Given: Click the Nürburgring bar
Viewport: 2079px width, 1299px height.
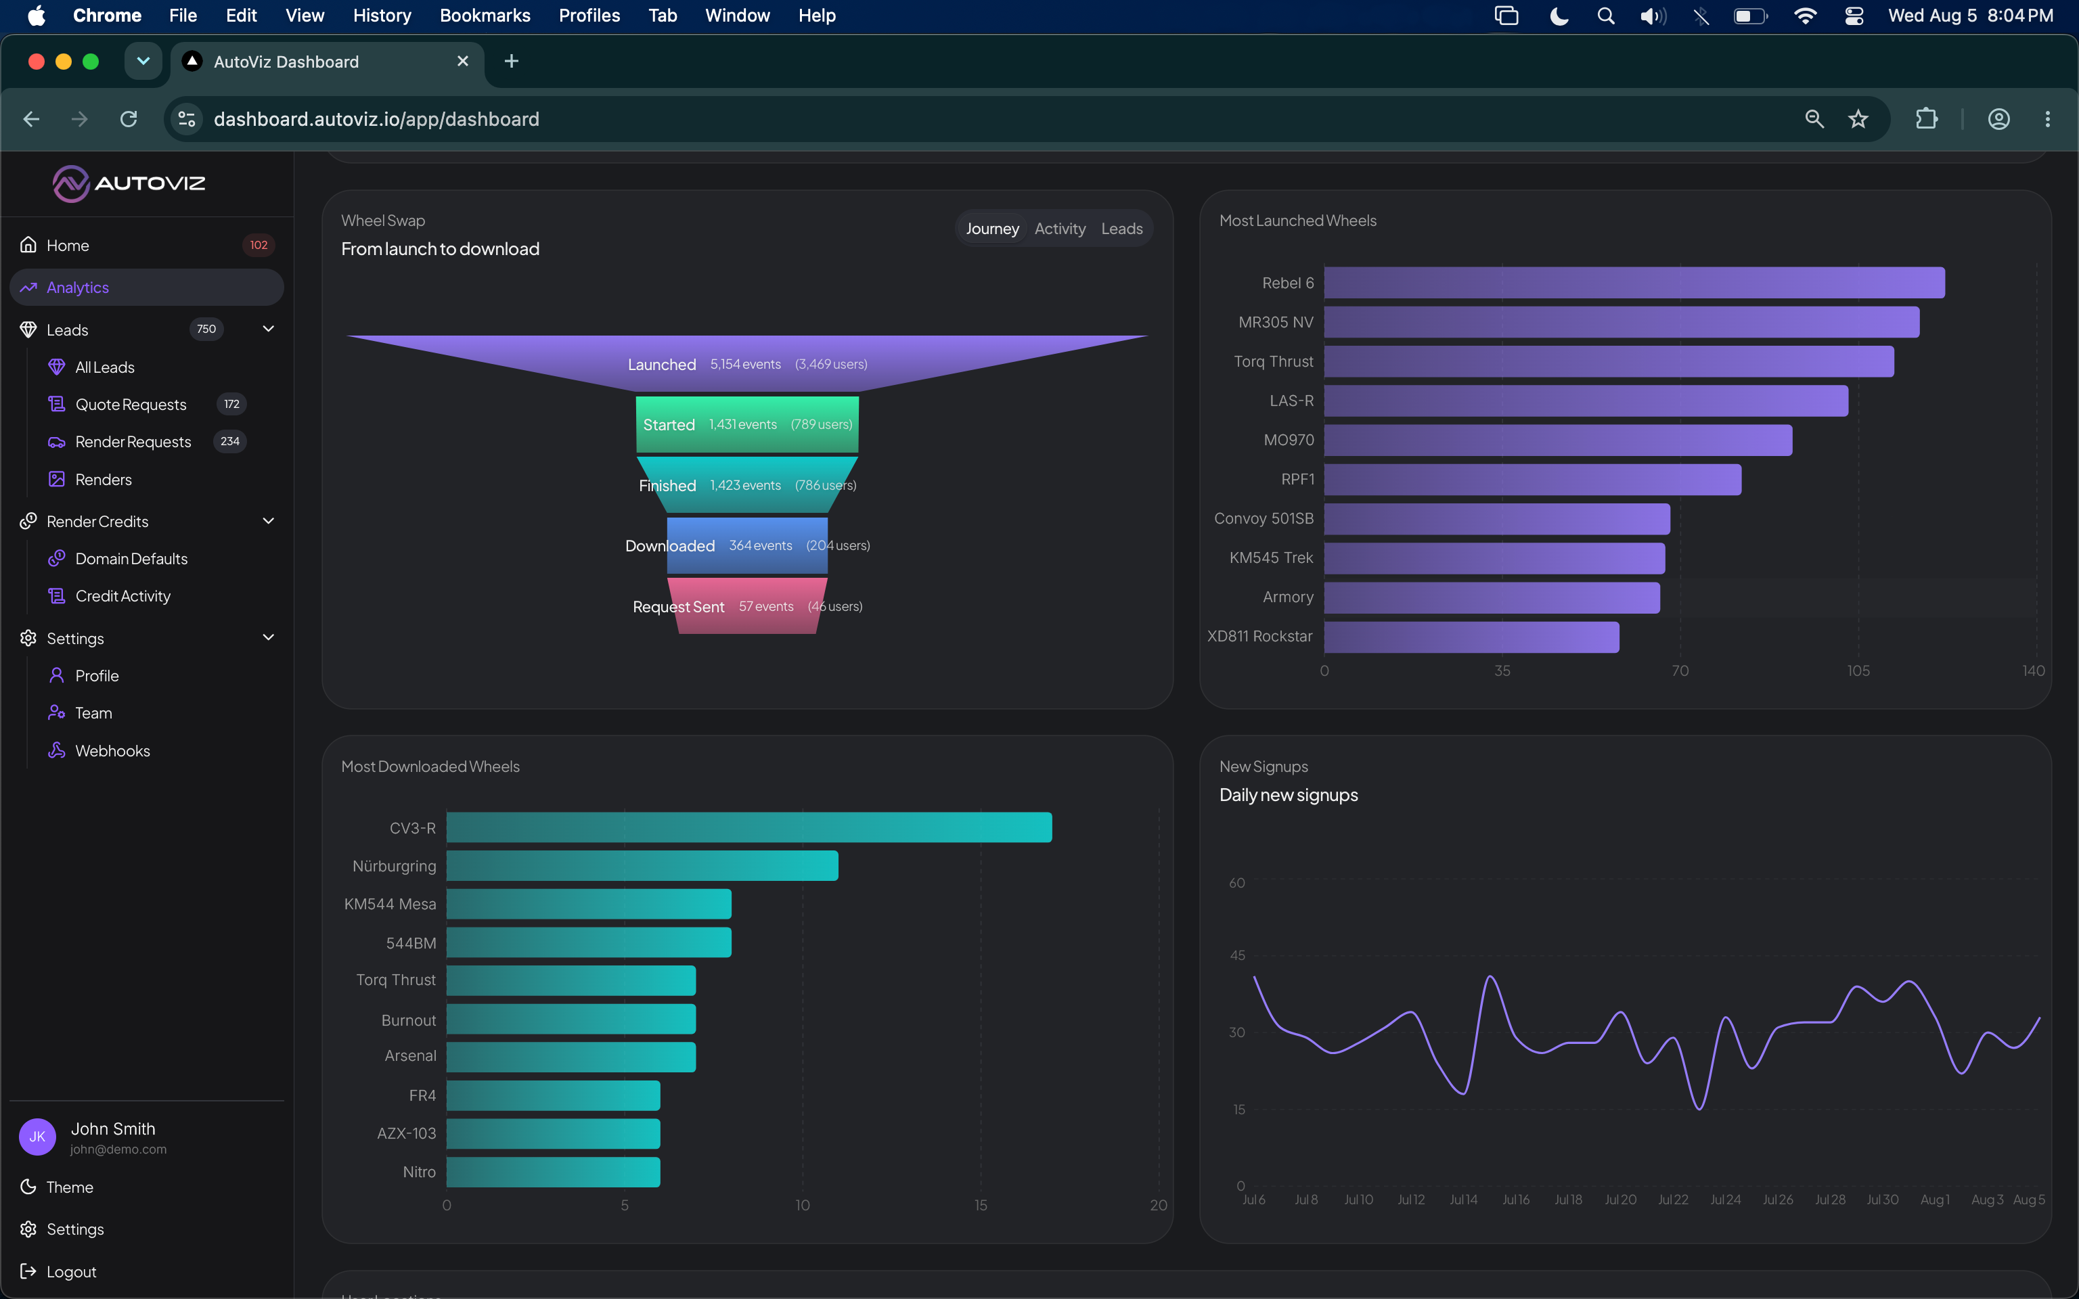Looking at the screenshot, I should (642, 865).
